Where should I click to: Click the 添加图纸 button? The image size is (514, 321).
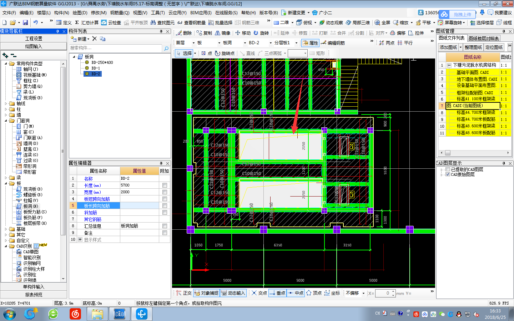click(x=448, y=47)
